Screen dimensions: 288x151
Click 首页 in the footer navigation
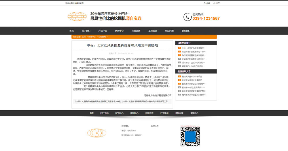click(x=92, y=113)
